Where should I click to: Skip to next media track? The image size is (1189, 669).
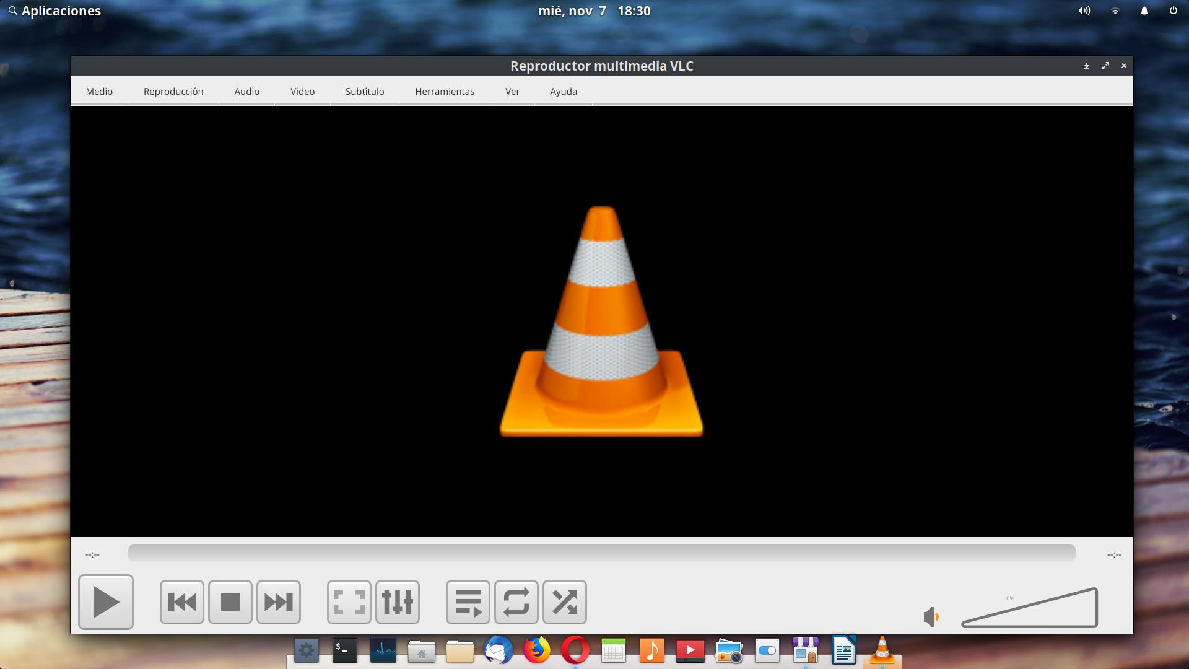279,602
